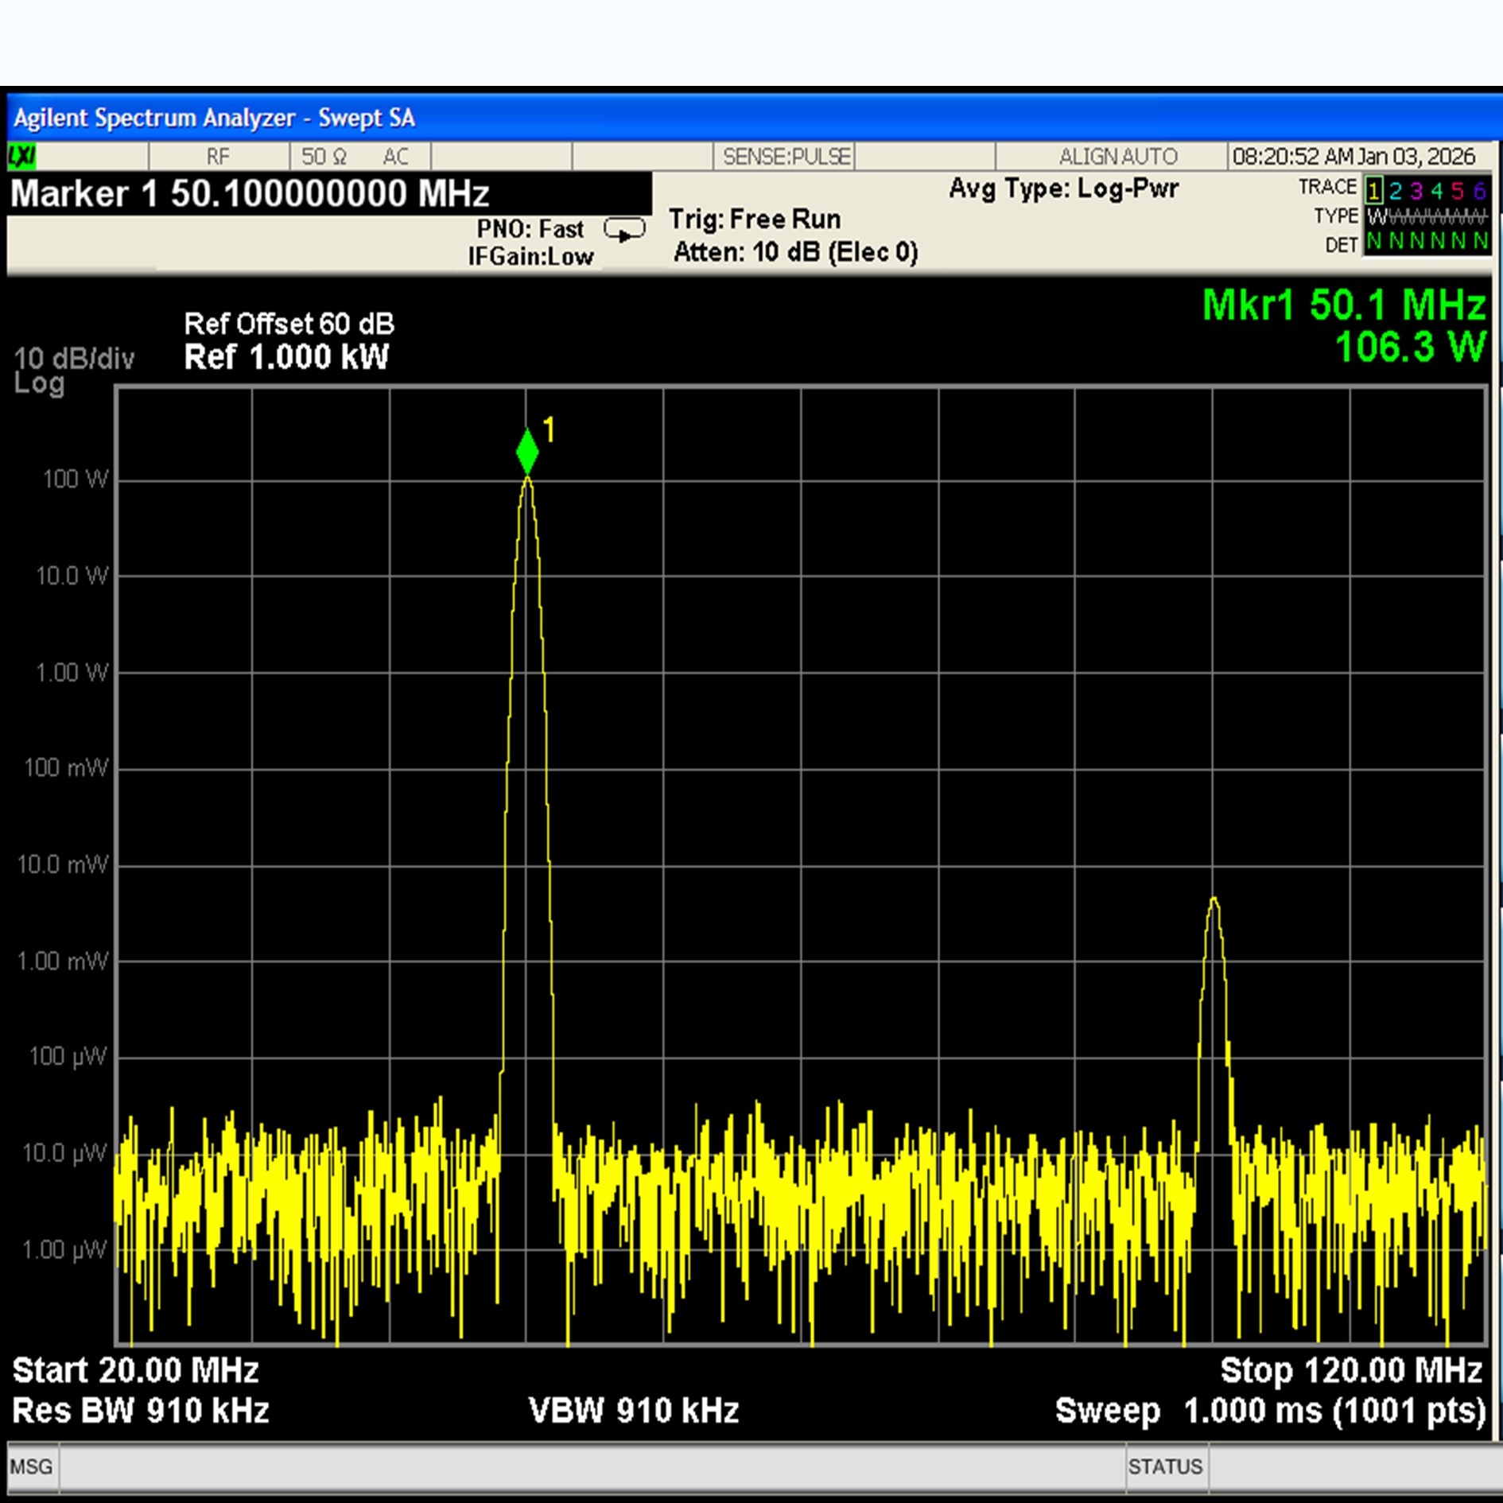Click Atten: 10 dB (Elec 0)
This screenshot has height=1503, width=1503.
tap(795, 252)
